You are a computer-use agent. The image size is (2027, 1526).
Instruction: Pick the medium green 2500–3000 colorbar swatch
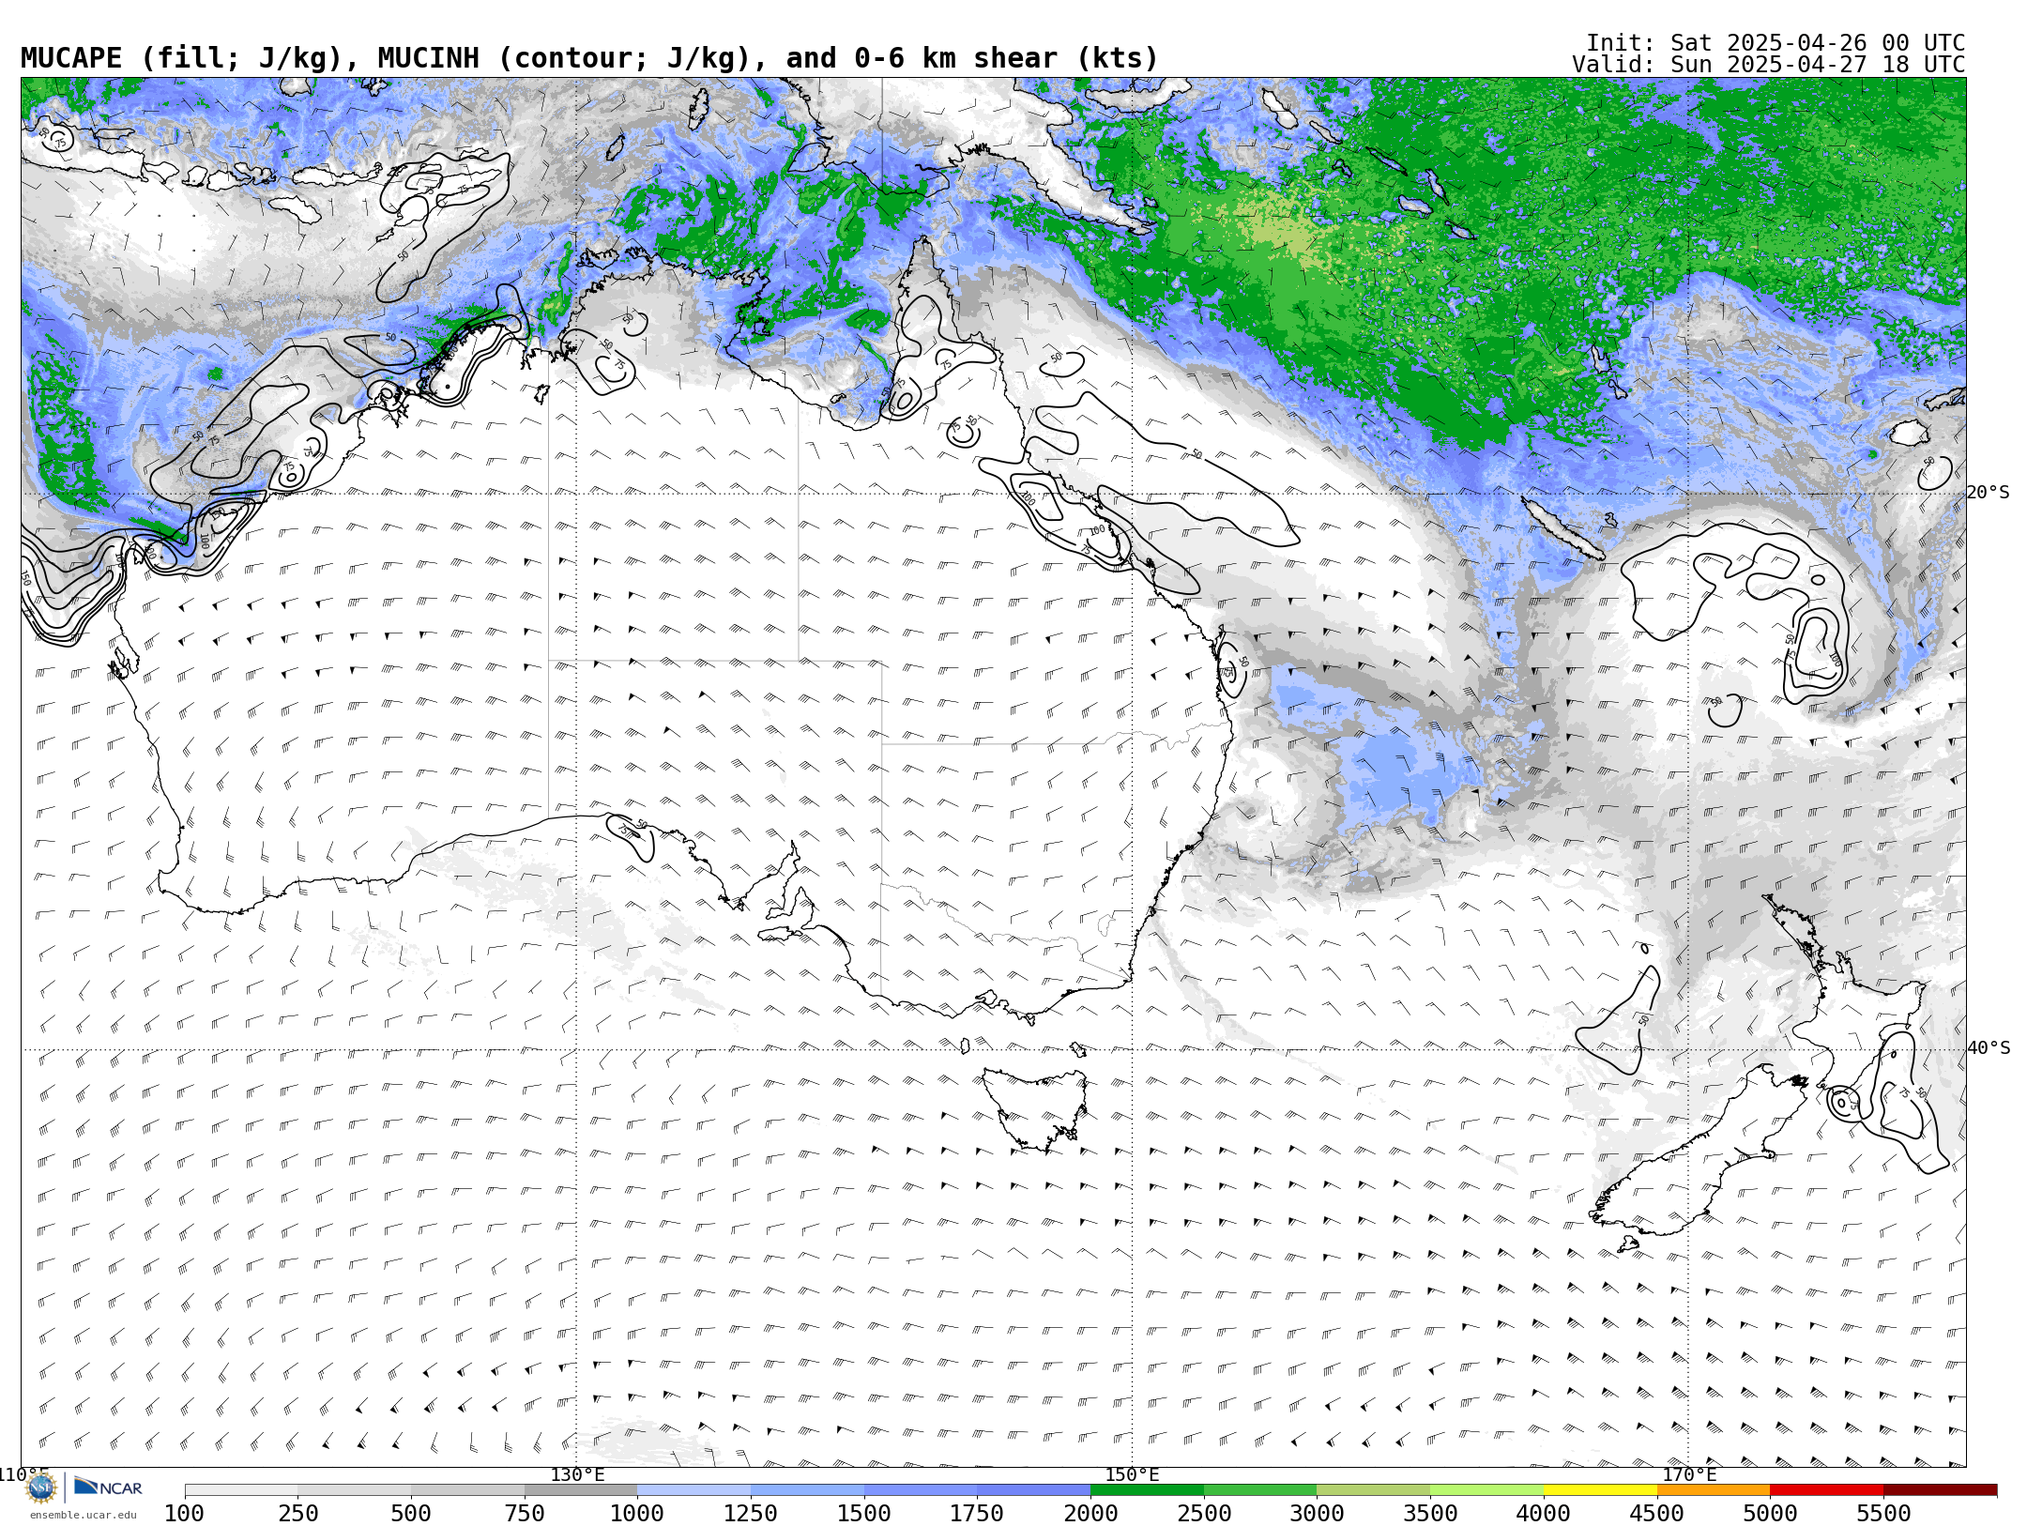coord(1260,1490)
